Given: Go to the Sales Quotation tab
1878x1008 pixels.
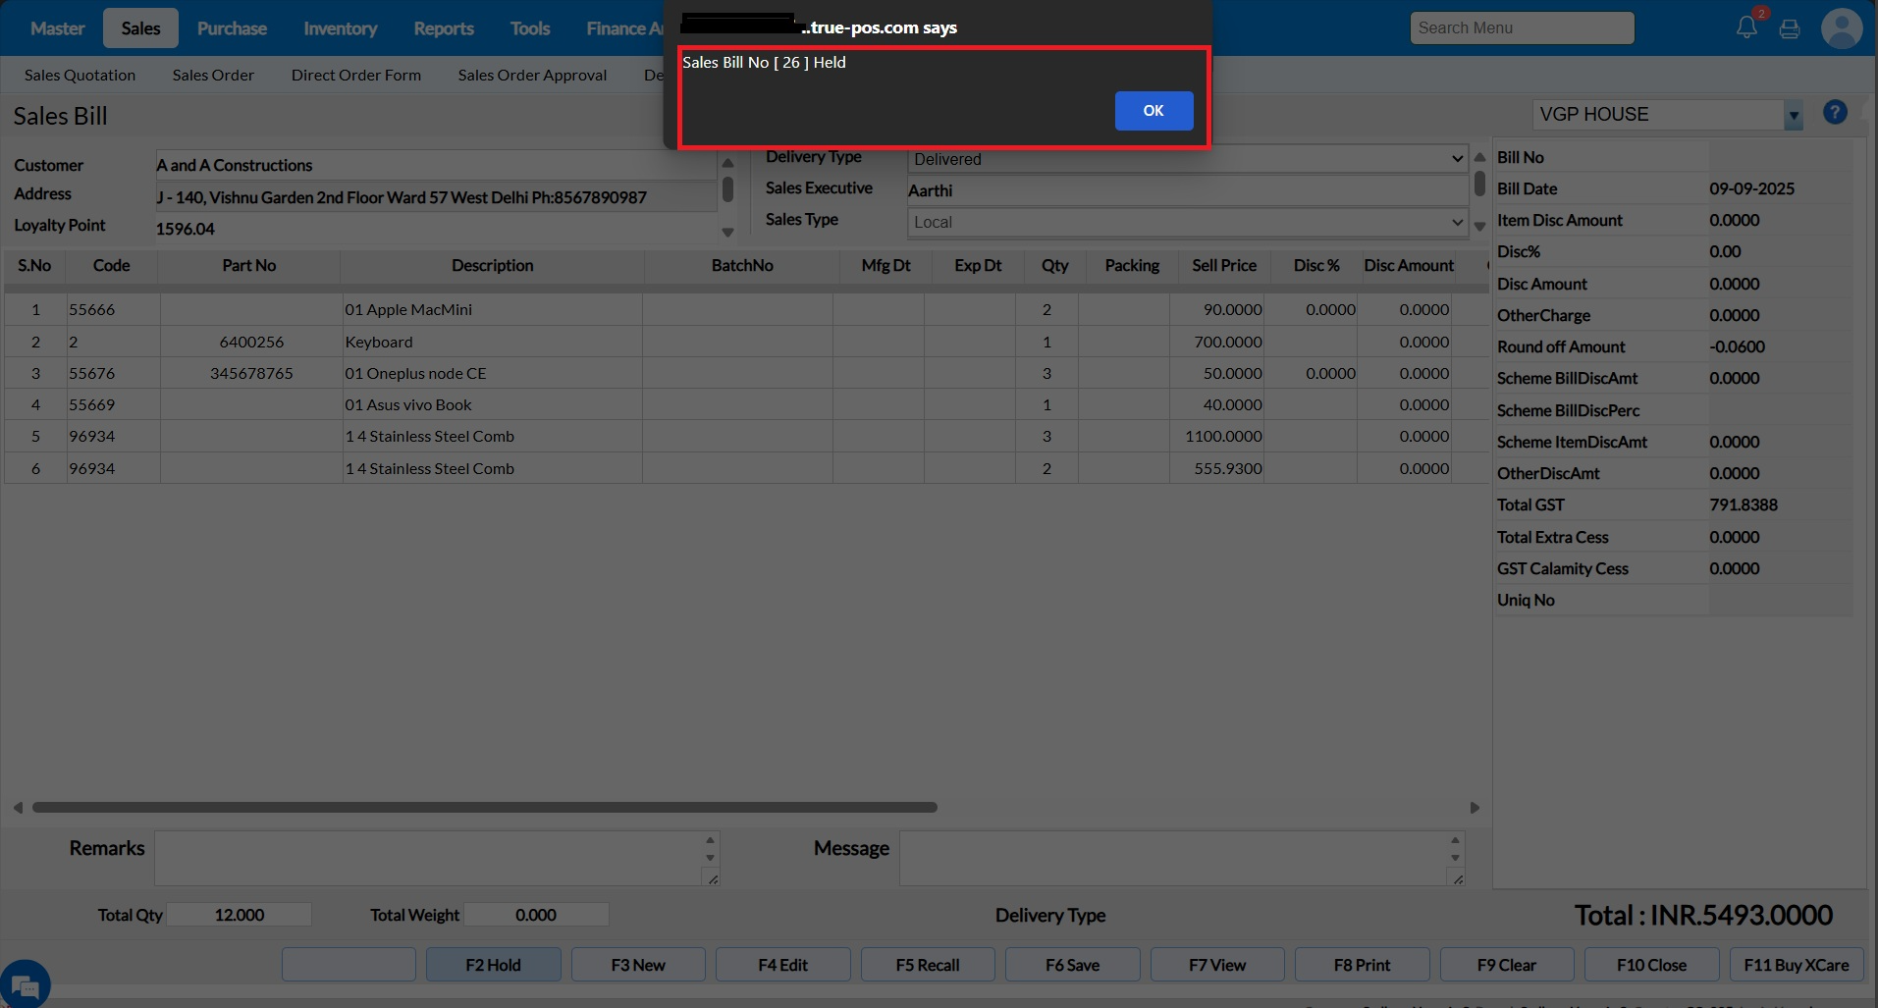Looking at the screenshot, I should pos(80,75).
